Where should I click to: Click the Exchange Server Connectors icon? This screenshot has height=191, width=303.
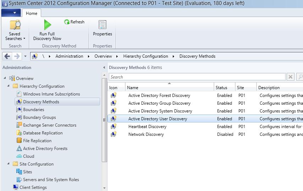coord(19,125)
